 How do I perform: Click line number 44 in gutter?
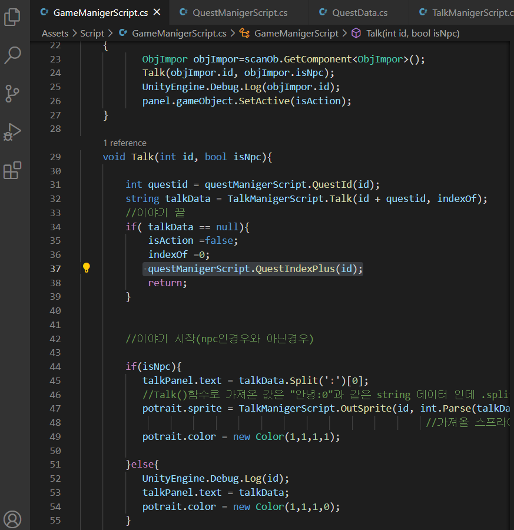55,366
